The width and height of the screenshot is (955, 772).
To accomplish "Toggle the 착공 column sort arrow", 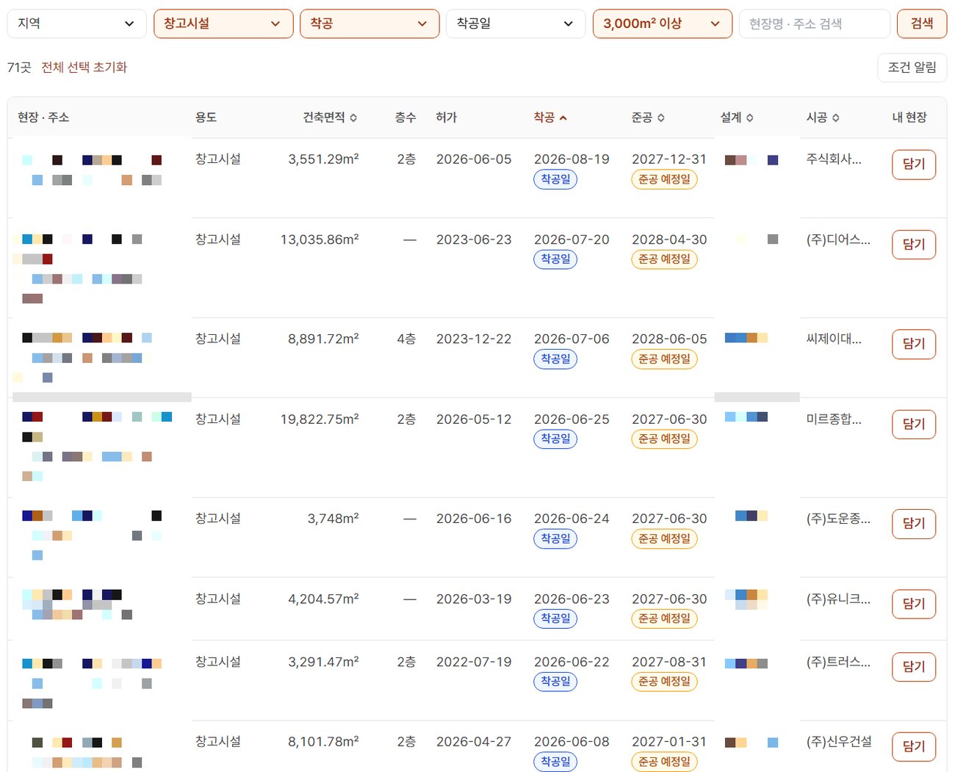I will click(x=563, y=118).
